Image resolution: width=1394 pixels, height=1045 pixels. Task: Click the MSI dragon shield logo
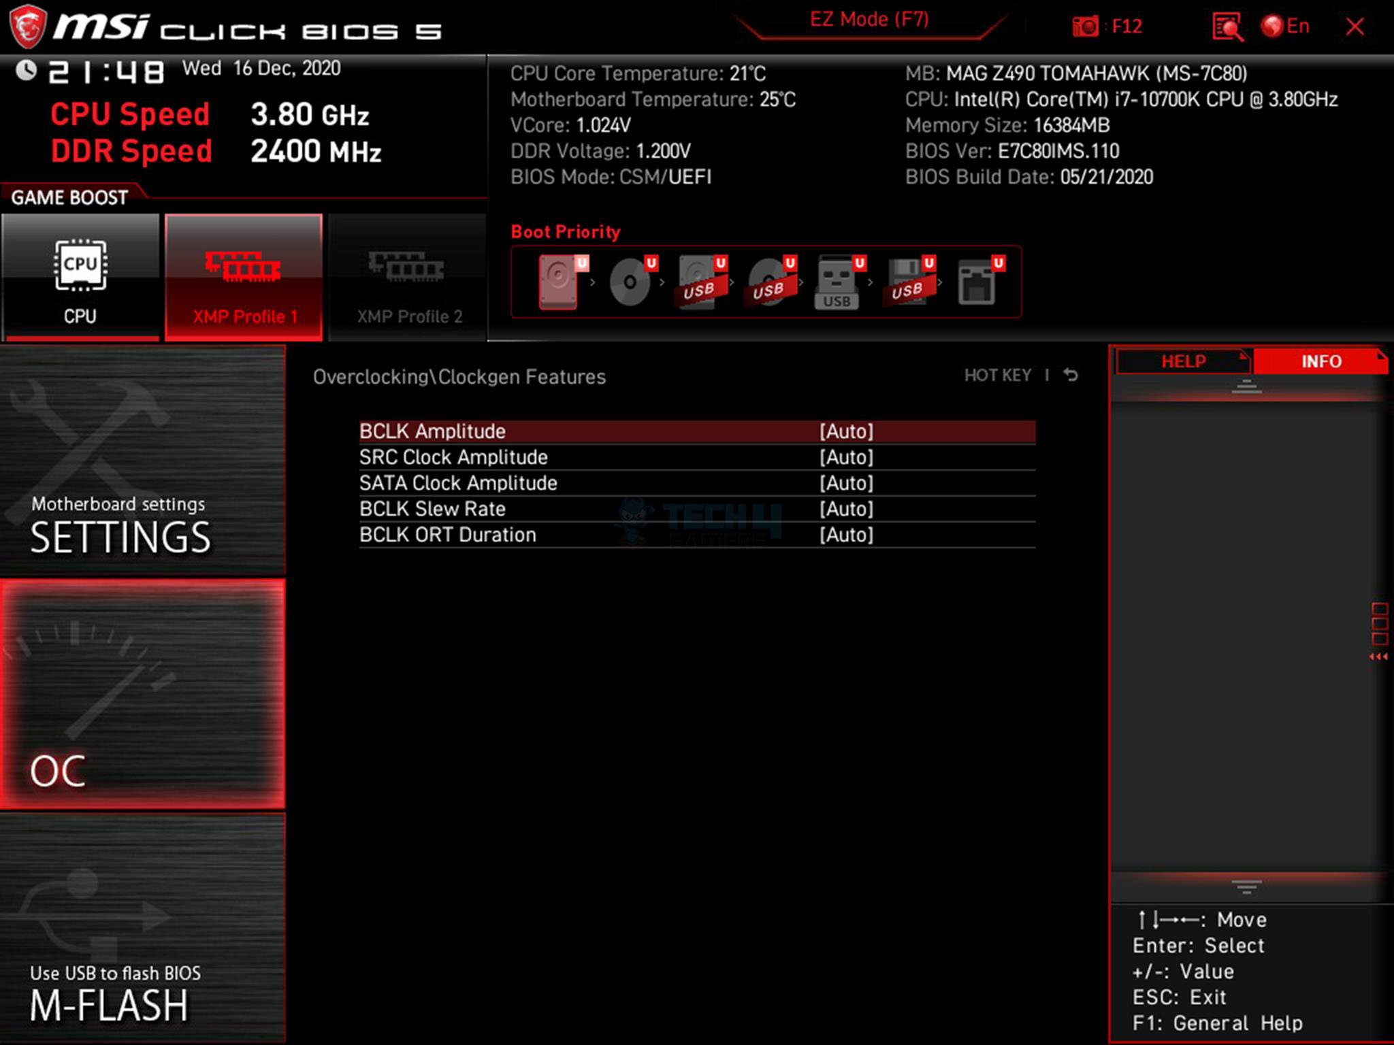[x=27, y=27]
